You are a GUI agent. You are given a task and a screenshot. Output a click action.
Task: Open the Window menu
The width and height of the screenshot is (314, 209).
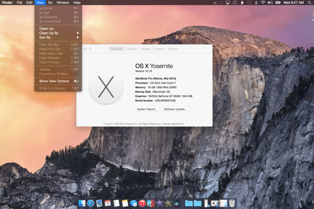pos(63,3)
